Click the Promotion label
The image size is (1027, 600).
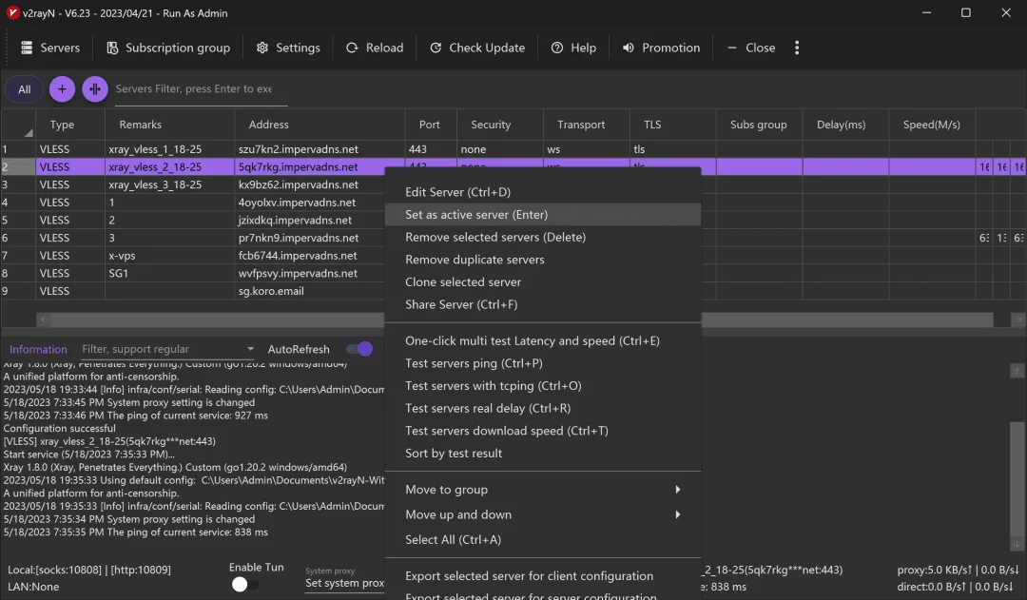(670, 48)
